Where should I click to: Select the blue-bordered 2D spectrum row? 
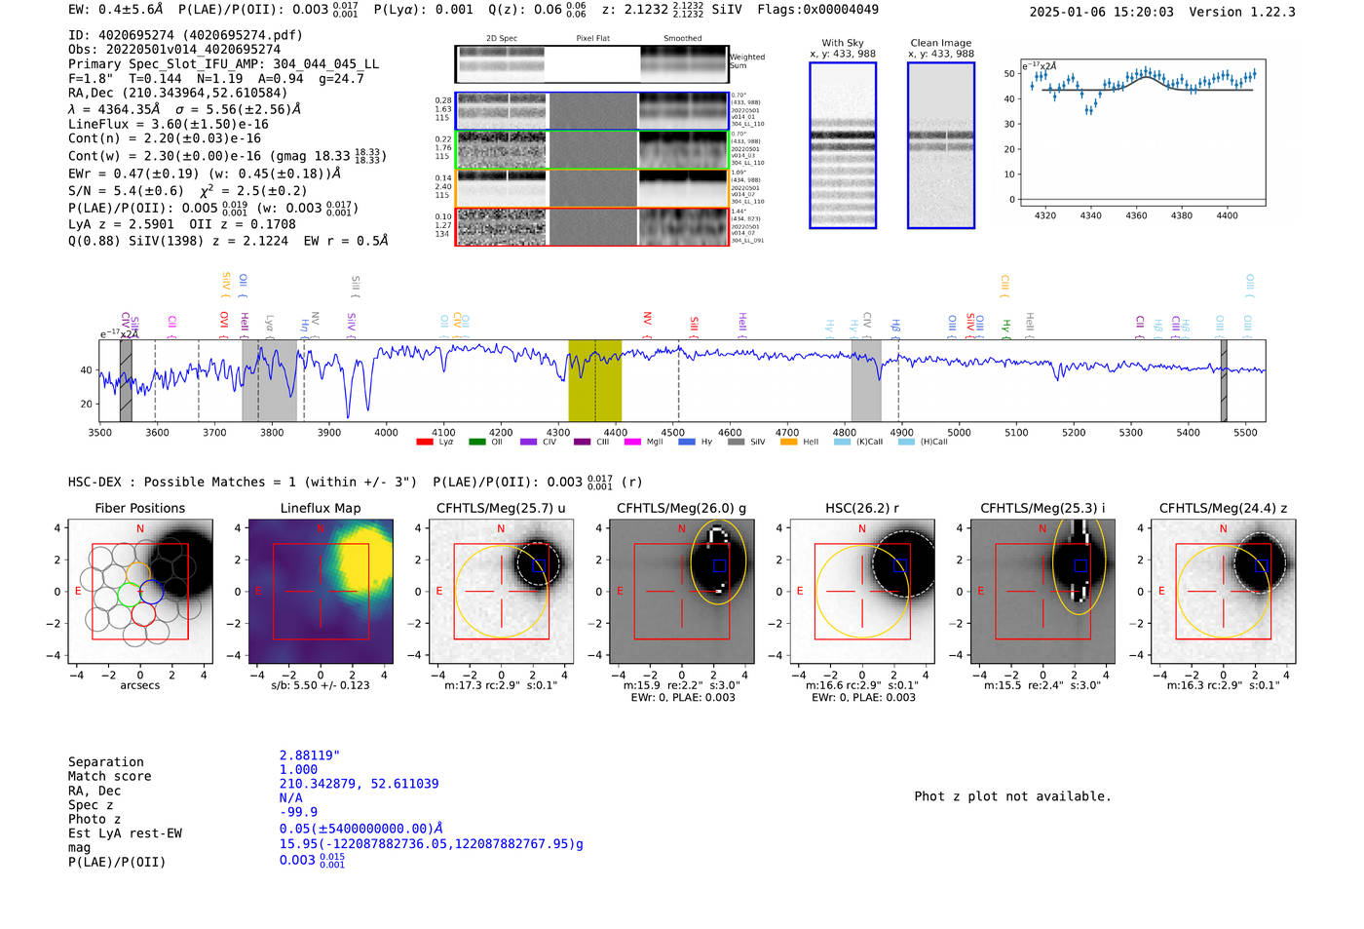(x=591, y=111)
